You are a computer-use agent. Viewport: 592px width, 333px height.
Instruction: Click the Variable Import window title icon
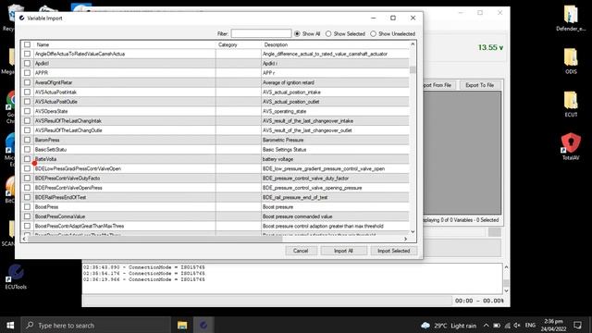22,18
